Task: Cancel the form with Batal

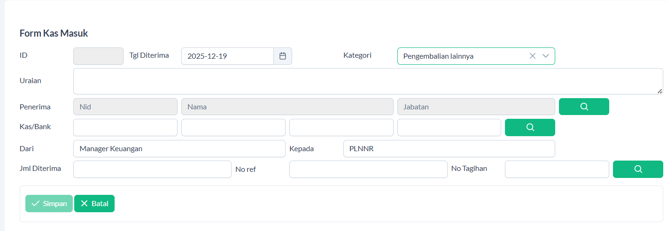Action: point(94,204)
